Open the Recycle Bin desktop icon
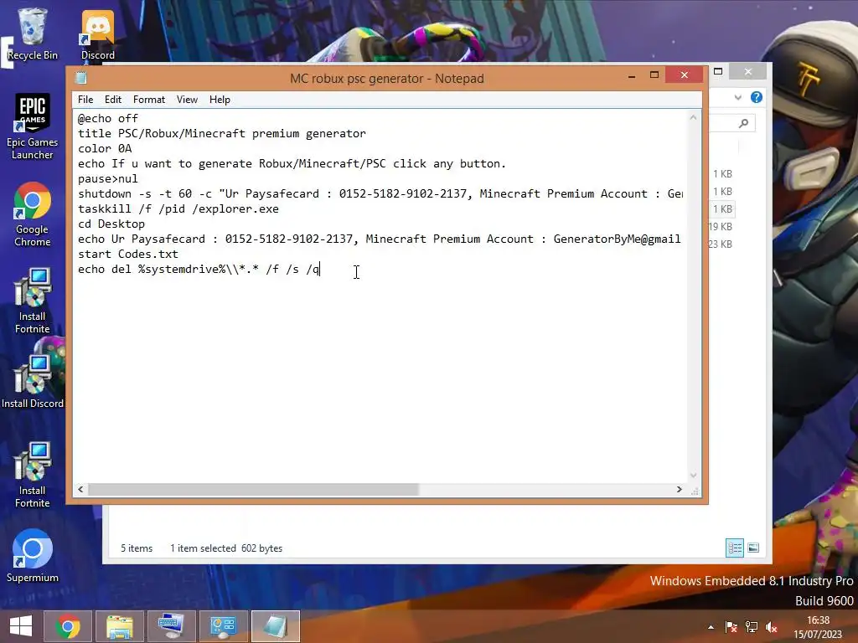 [33, 33]
